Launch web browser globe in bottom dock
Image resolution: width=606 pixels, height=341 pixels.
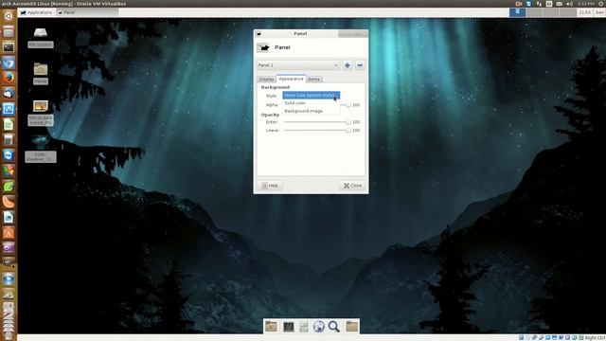coord(319,327)
